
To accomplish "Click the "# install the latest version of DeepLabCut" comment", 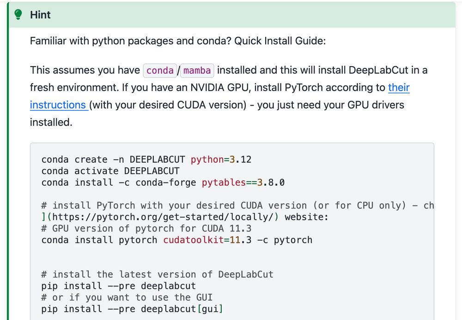I will pyautogui.click(x=158, y=274).
